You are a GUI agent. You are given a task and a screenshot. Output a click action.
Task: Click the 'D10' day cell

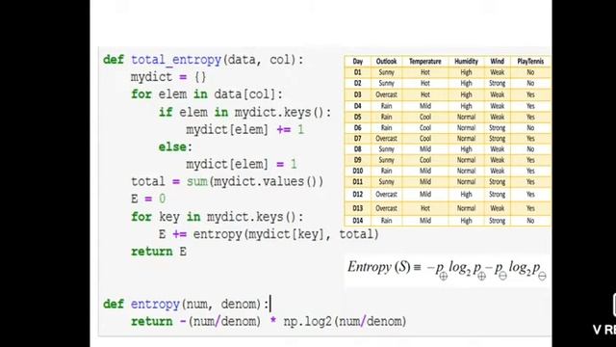pos(357,171)
